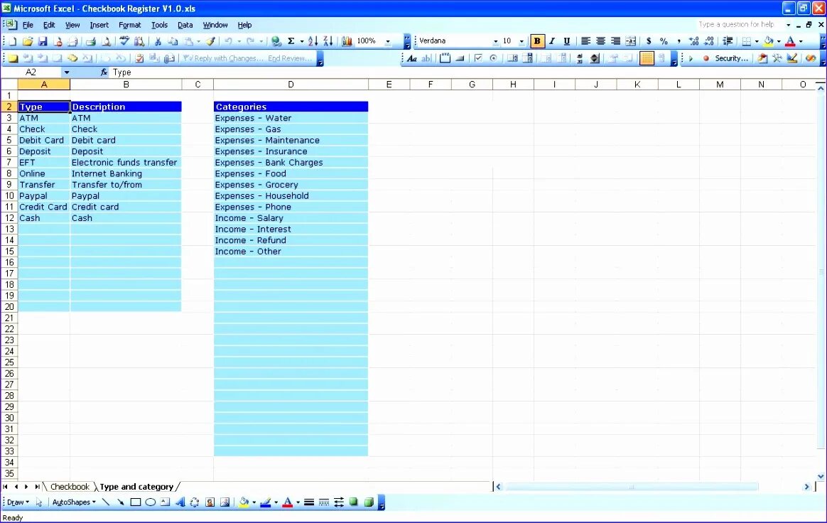This screenshot has width=827, height=523.
Task: Apply currency dollar style
Action: tap(649, 41)
